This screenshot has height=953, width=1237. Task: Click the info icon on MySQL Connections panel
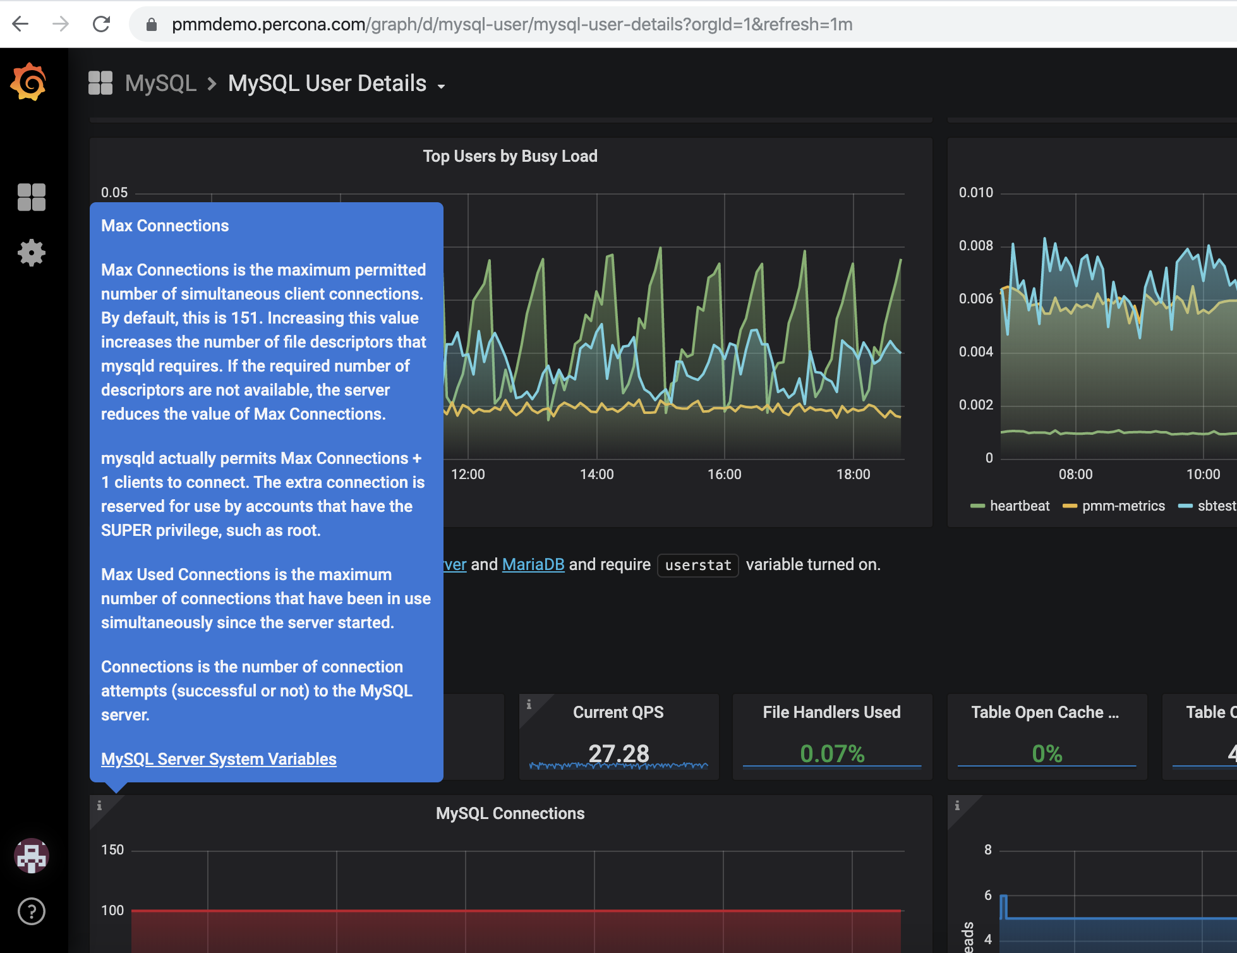(x=99, y=805)
